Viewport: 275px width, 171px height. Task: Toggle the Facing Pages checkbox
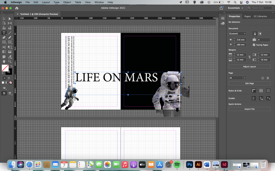point(254,45)
